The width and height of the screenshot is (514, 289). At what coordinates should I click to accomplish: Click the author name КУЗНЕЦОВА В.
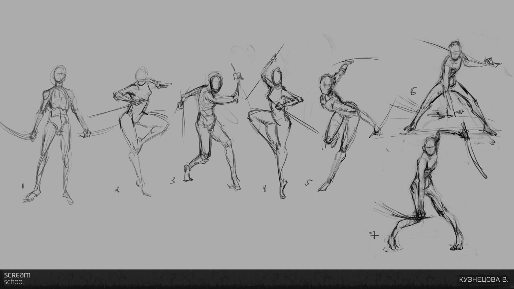coord(484,280)
